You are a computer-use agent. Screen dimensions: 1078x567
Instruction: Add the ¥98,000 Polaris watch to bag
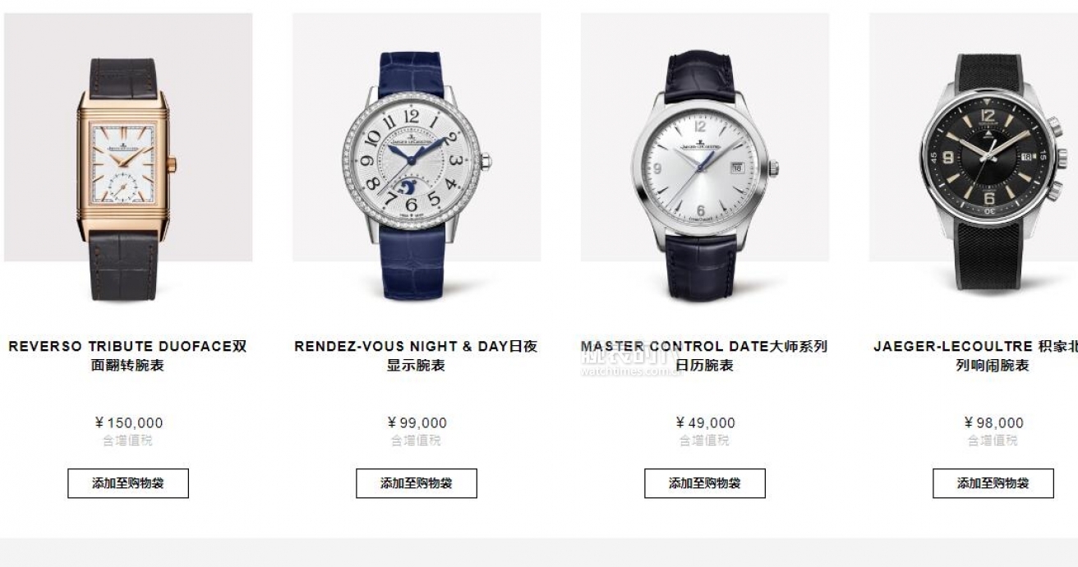[x=993, y=483]
